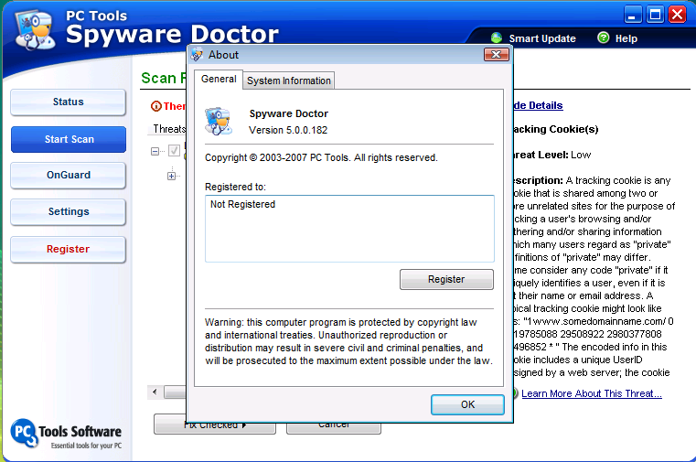Image resolution: width=696 pixels, height=462 pixels.
Task: Click the red warning info icon
Action: coord(155,106)
